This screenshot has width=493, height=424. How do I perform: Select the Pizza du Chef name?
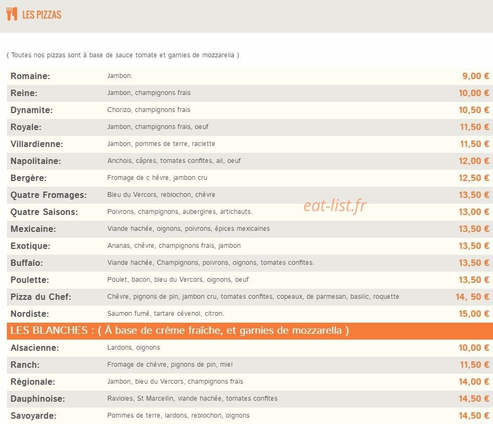pyautogui.click(x=41, y=297)
